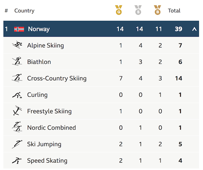The height and width of the screenshot is (170, 203).
Task: Click the Alpine Skiing sport icon
Action: [17, 45]
